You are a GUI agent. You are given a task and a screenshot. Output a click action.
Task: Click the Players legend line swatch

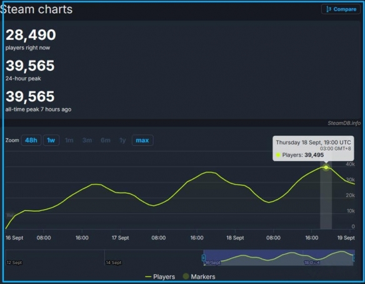[x=148, y=277]
